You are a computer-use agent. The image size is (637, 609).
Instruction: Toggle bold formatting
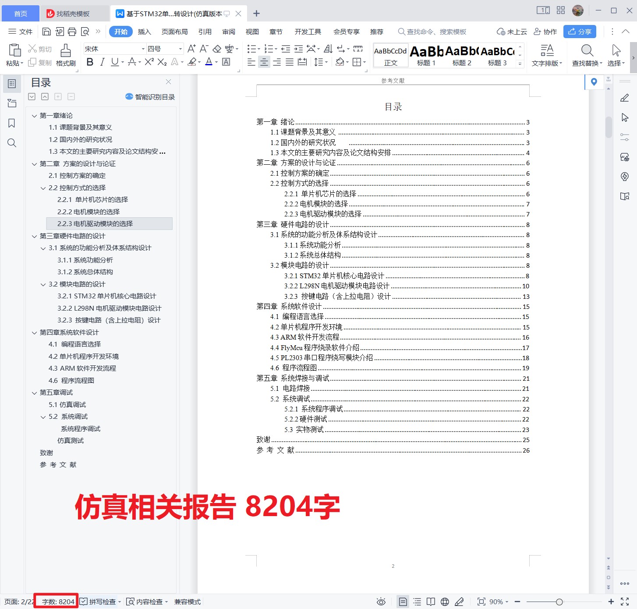90,62
